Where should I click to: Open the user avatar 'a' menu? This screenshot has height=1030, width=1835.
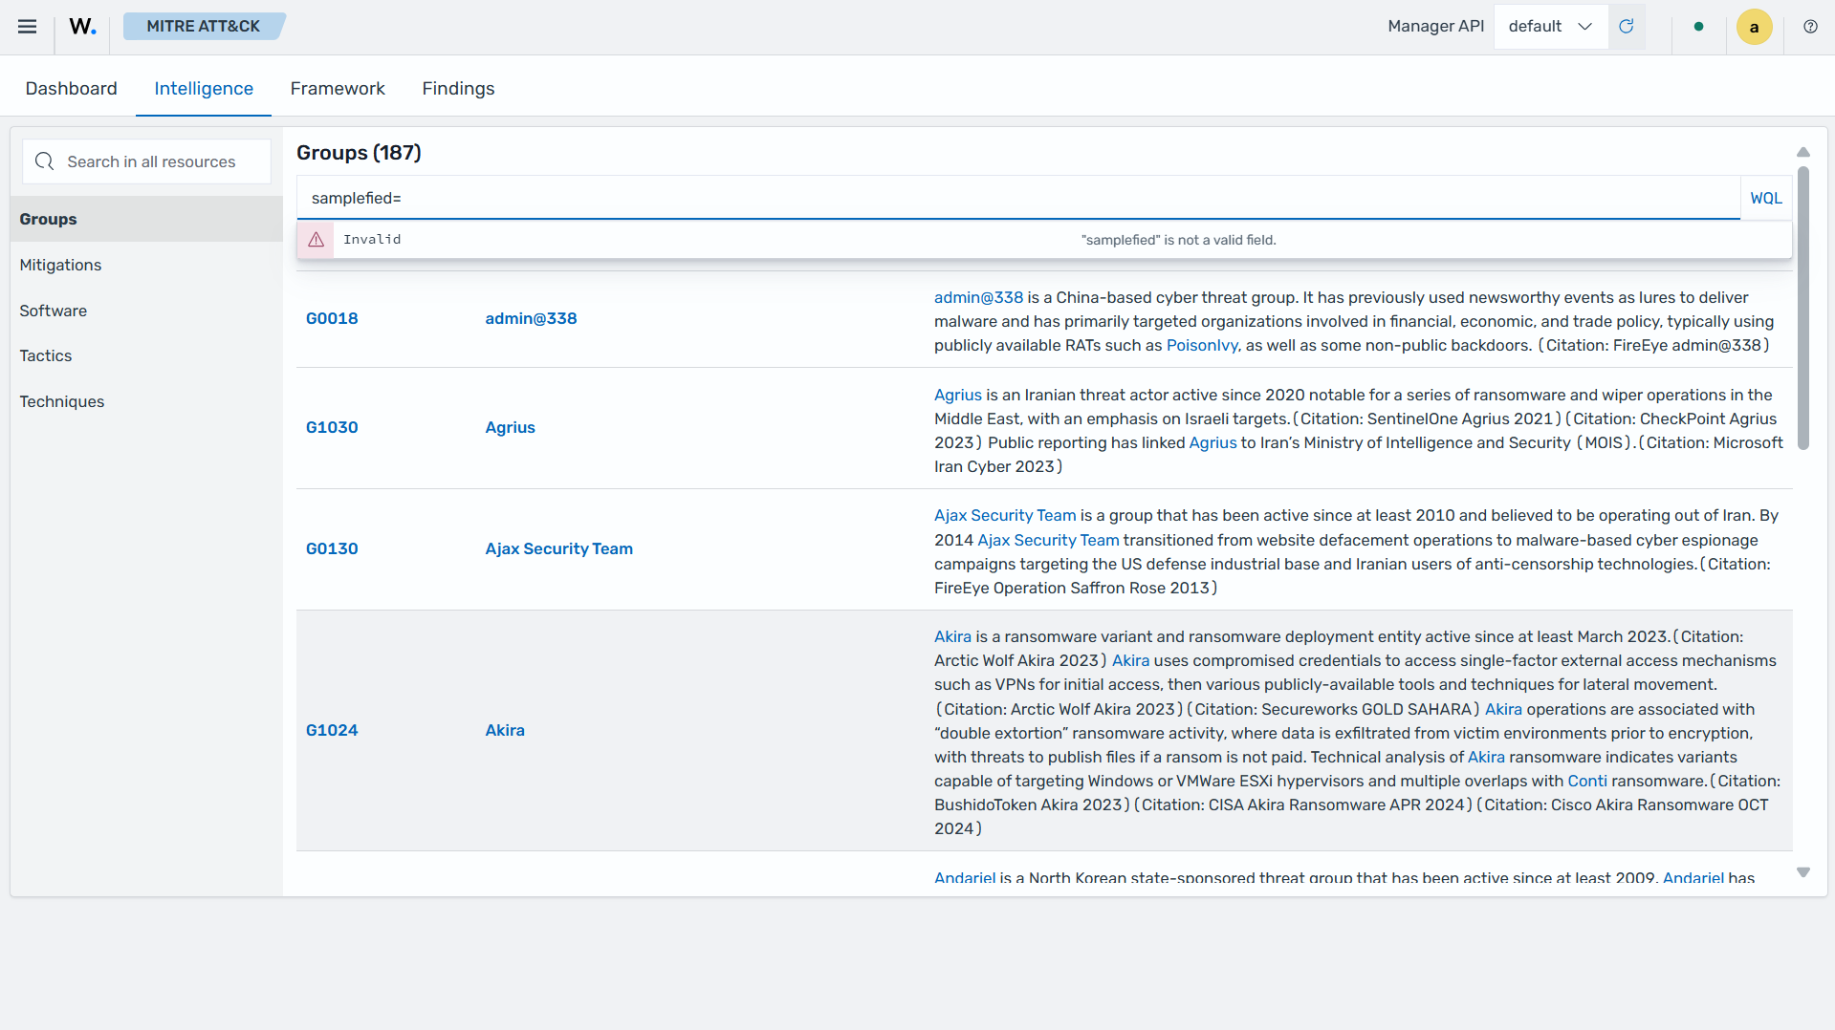1754,27
